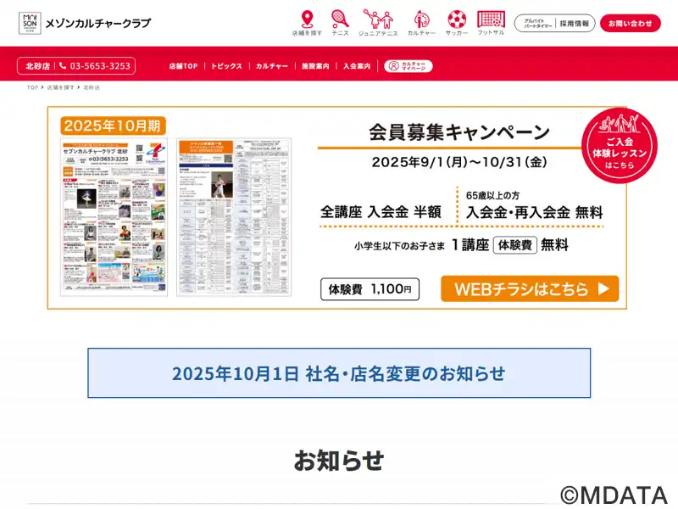Viewport: 678px width, 509px height.
Task: Open the Futsal goal icon
Action: point(491,19)
